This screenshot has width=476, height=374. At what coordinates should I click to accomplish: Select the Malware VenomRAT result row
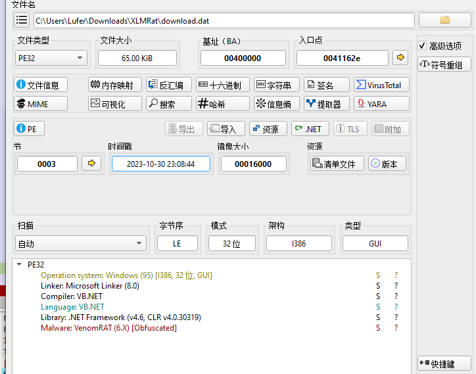[x=108, y=328]
